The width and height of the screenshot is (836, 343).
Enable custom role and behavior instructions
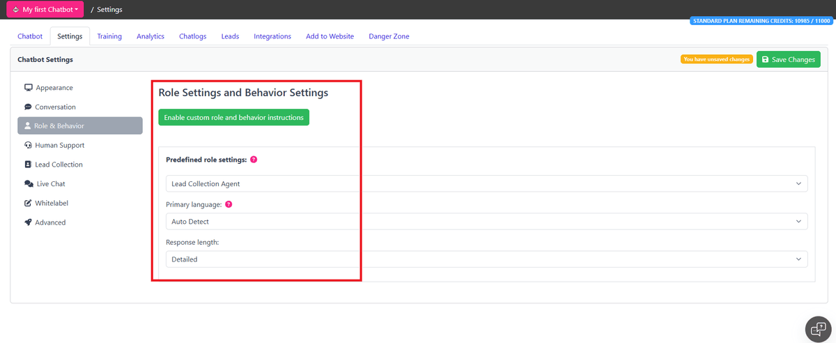point(233,118)
